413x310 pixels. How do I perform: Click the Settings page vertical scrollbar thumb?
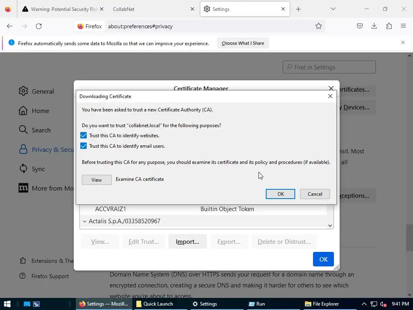click(409, 237)
